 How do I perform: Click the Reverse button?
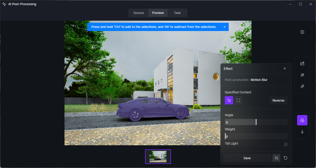coord(278,101)
